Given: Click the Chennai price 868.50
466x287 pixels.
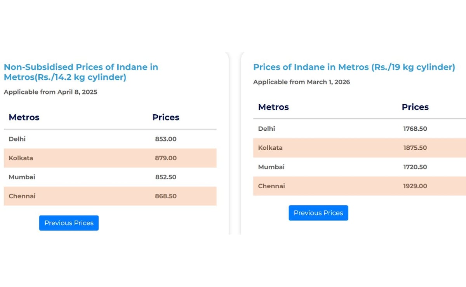Looking at the screenshot, I should click(166, 196).
